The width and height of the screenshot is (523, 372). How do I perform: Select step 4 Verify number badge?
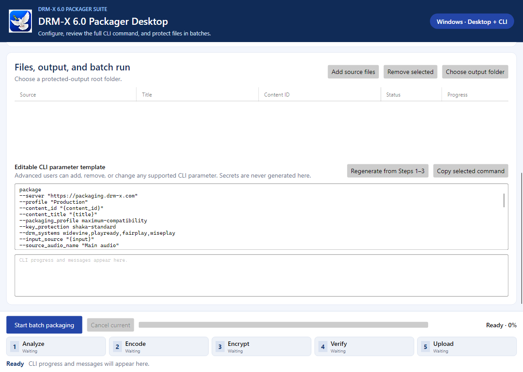coord(323,347)
